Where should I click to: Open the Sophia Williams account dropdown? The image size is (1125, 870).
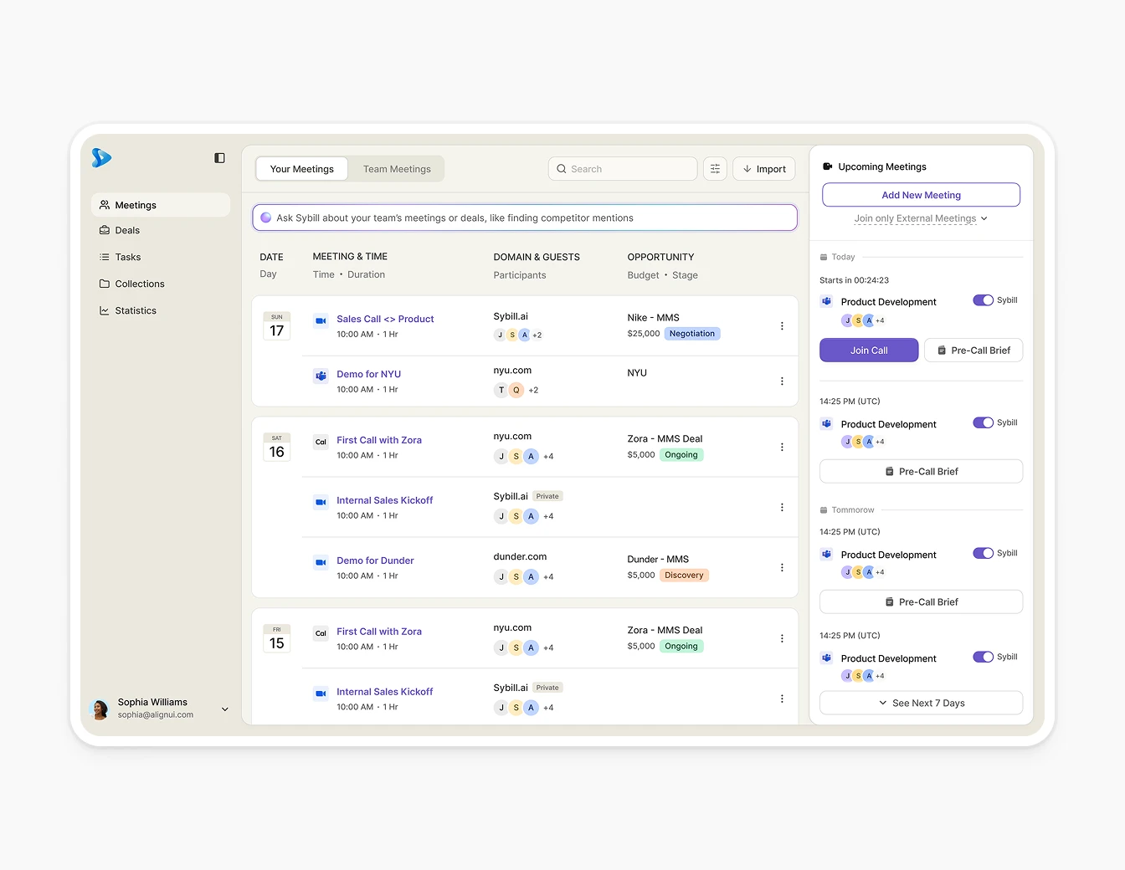point(224,709)
